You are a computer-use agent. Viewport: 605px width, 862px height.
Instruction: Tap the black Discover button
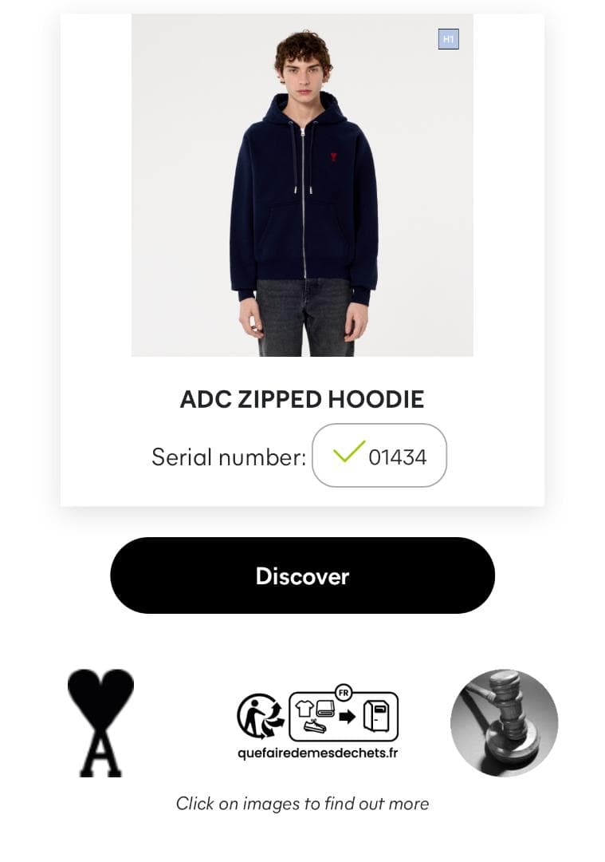[303, 575]
